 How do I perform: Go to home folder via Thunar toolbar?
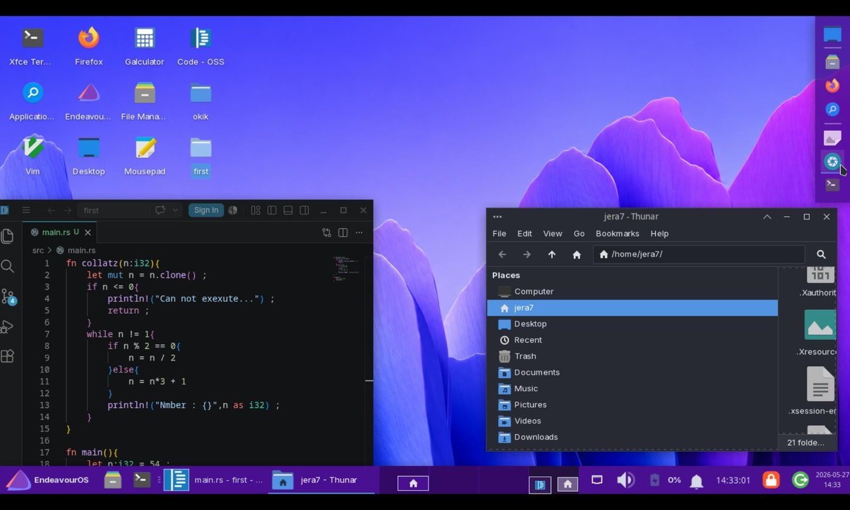[577, 254]
